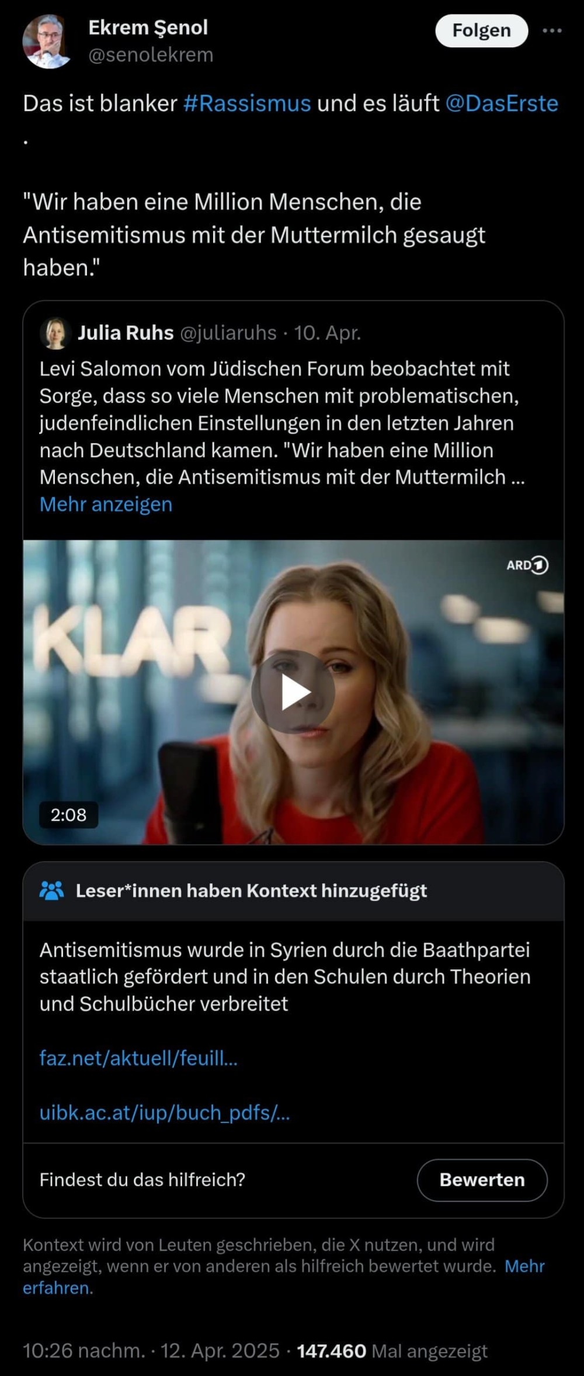This screenshot has width=584, height=1376.
Task: Open the quoted tweet date 10. Apr.
Action: [x=327, y=333]
